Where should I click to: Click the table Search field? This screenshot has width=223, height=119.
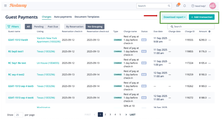tap(191, 27)
